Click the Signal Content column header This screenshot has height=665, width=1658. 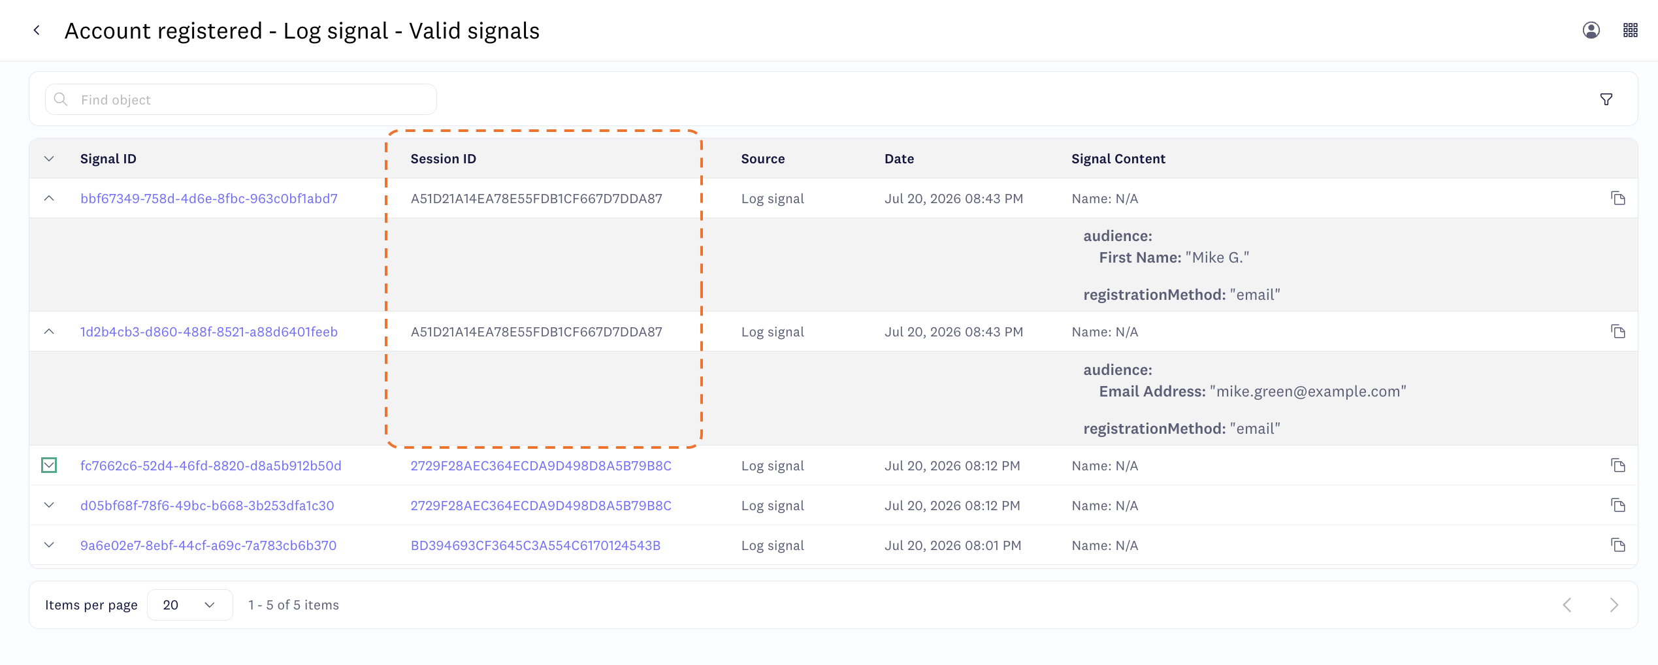(x=1118, y=159)
